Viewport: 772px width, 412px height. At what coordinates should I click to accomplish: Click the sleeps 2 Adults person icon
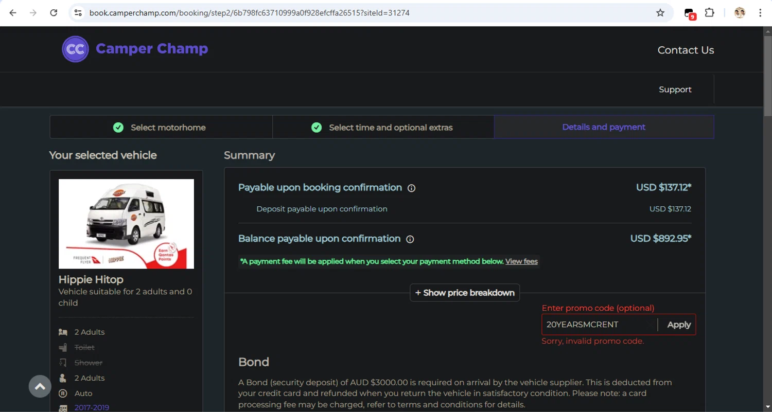[x=63, y=378]
